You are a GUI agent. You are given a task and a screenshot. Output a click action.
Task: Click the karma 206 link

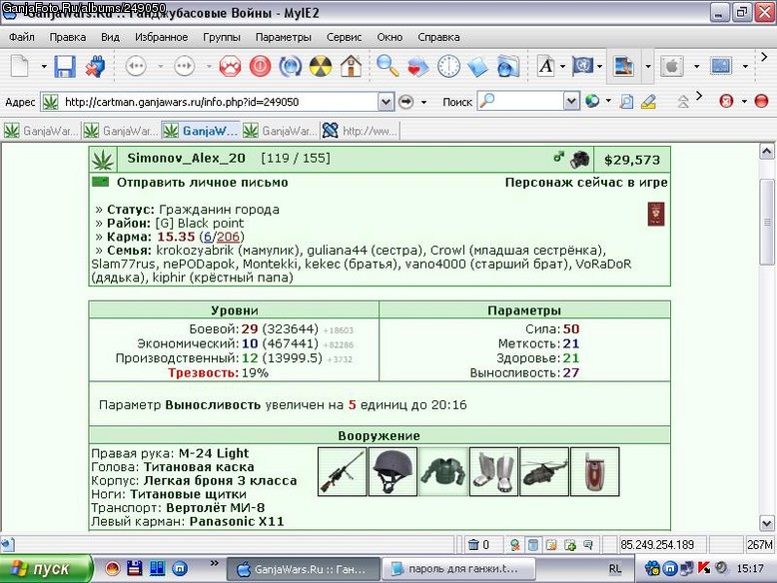(228, 237)
